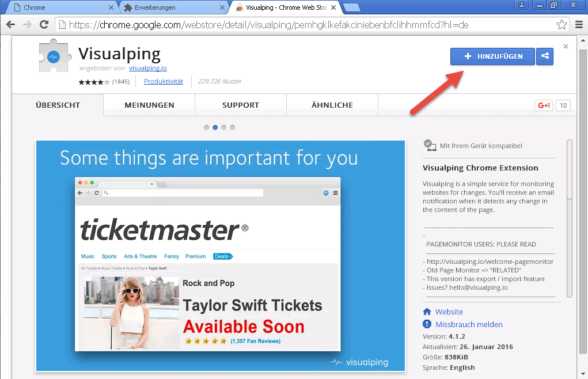Click the 229.726 Nutzer text

pyautogui.click(x=219, y=81)
